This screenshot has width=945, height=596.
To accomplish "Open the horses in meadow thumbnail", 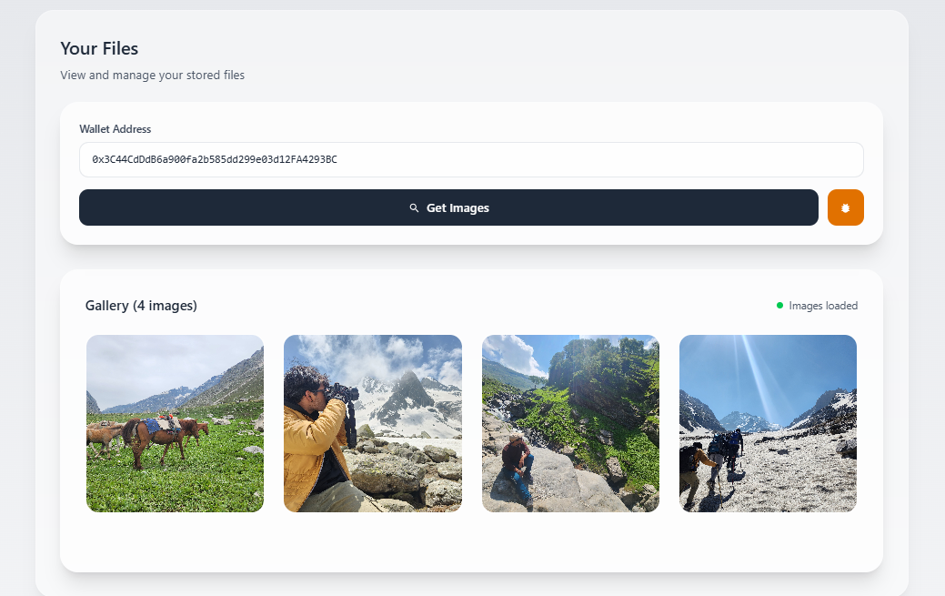I will pyautogui.click(x=175, y=423).
